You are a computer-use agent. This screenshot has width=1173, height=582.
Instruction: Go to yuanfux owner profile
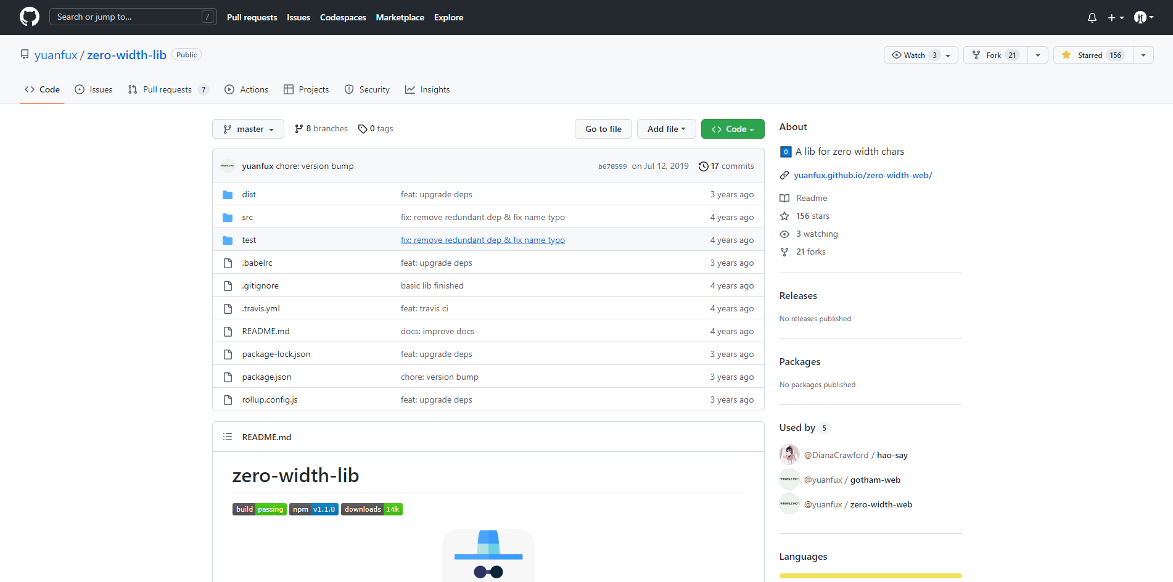(x=56, y=55)
